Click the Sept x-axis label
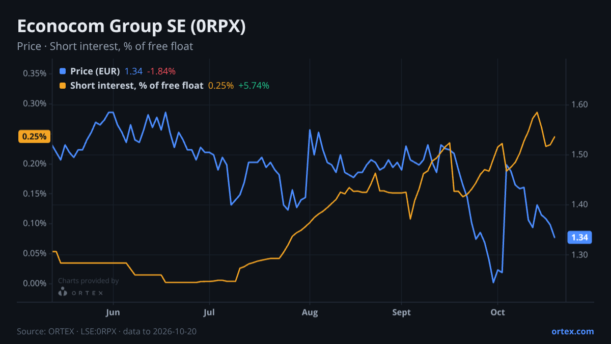This screenshot has height=344, width=611. pos(402,312)
